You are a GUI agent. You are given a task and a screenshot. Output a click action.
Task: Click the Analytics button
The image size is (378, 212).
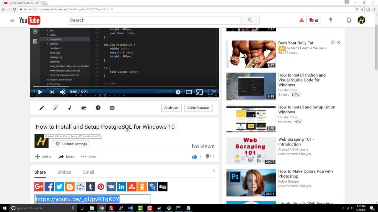[x=171, y=108]
